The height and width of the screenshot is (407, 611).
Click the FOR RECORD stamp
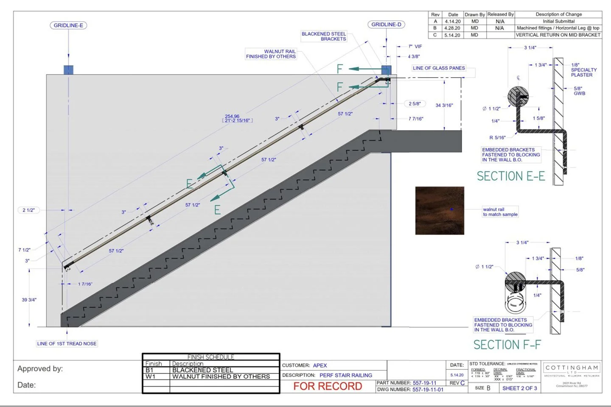[x=328, y=386]
